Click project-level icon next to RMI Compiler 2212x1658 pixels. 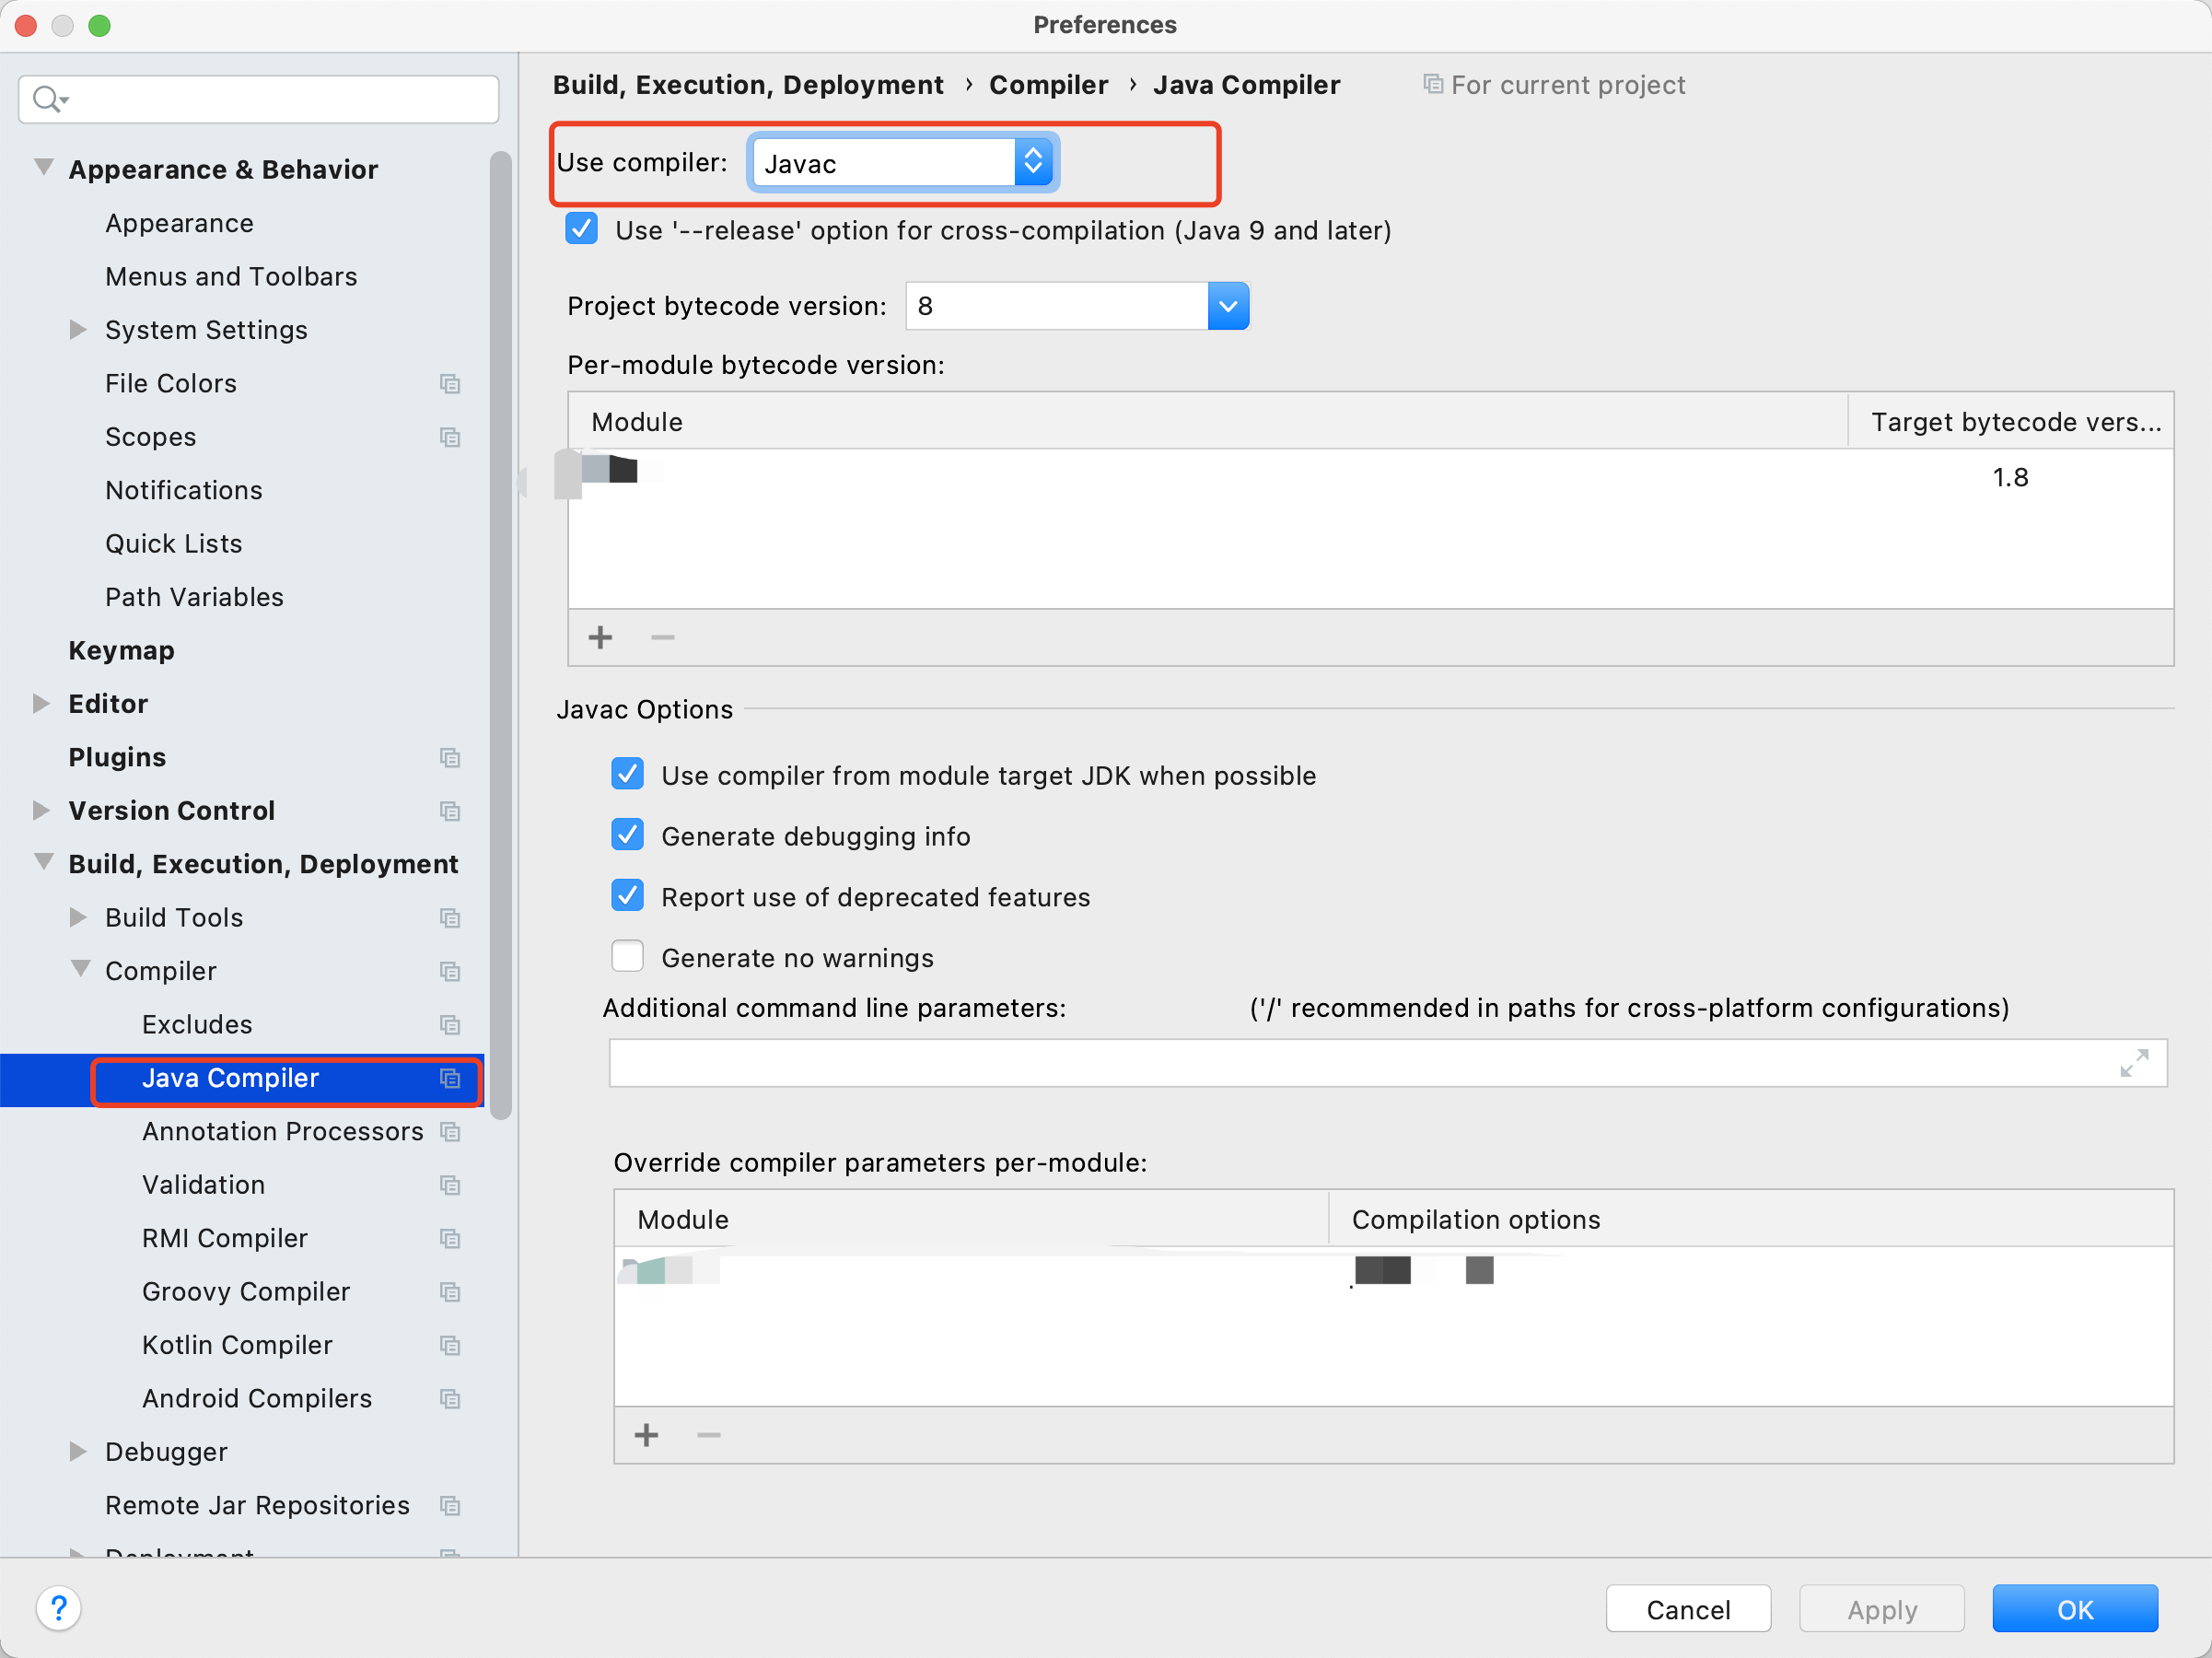coord(450,1238)
